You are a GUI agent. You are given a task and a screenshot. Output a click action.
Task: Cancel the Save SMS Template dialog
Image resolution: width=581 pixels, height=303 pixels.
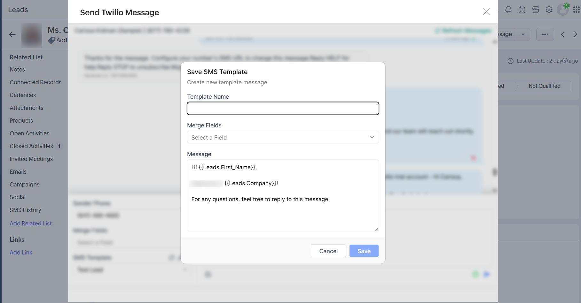(328, 251)
